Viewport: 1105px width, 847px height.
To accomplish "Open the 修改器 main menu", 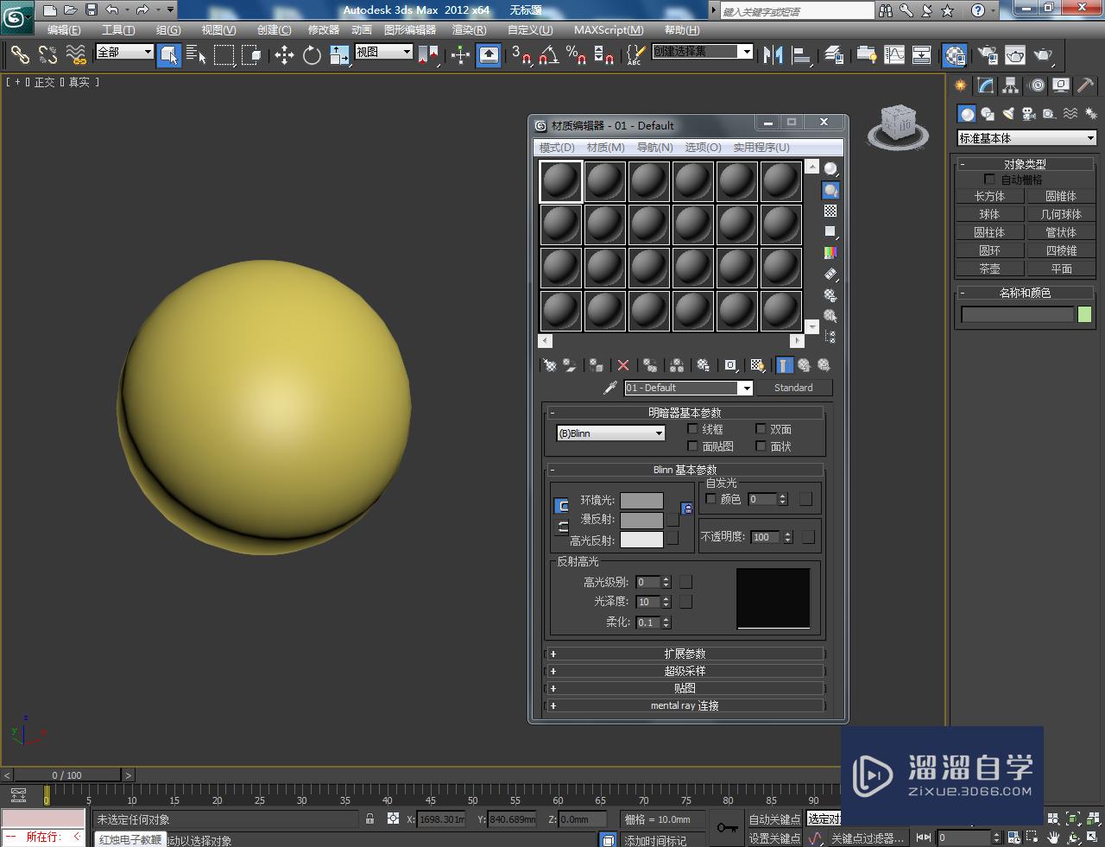I will (324, 29).
